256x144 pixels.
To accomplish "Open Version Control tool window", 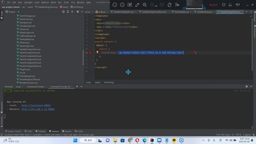I will click(13, 131).
